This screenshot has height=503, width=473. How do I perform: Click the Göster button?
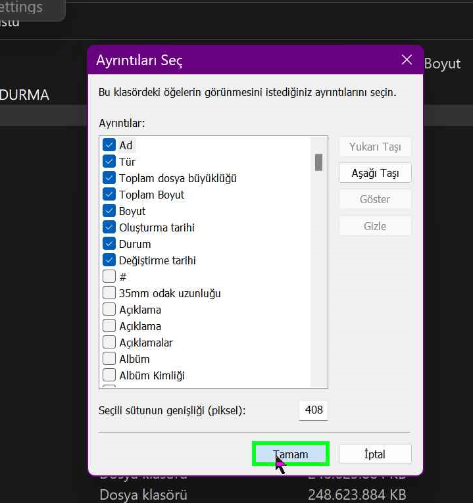coord(375,199)
